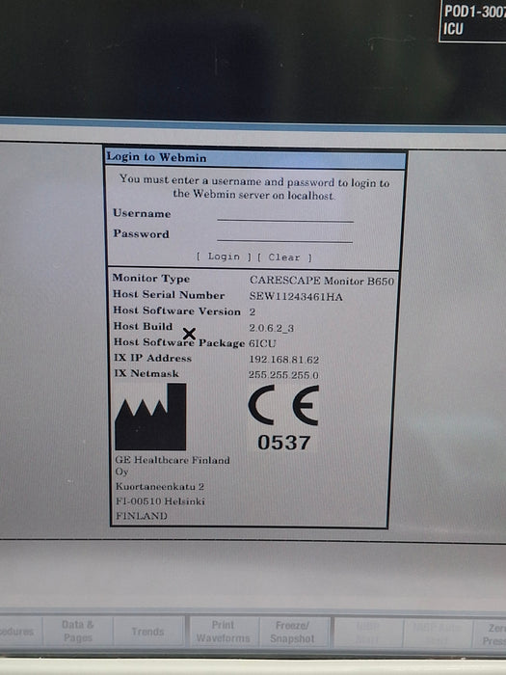This screenshot has height=675, width=506.
Task: Click the CE 0537 mark
Action: [x=283, y=418]
